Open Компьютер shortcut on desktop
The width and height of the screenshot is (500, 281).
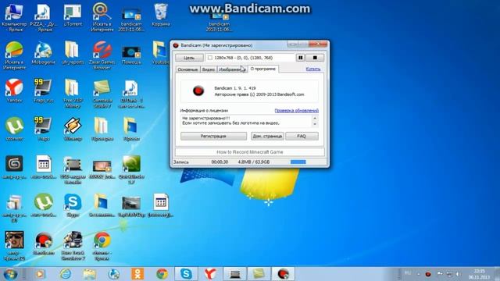click(14, 17)
